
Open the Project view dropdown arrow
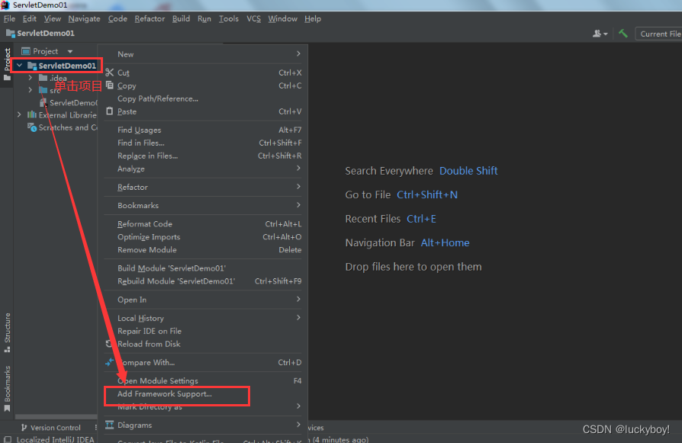(x=69, y=51)
